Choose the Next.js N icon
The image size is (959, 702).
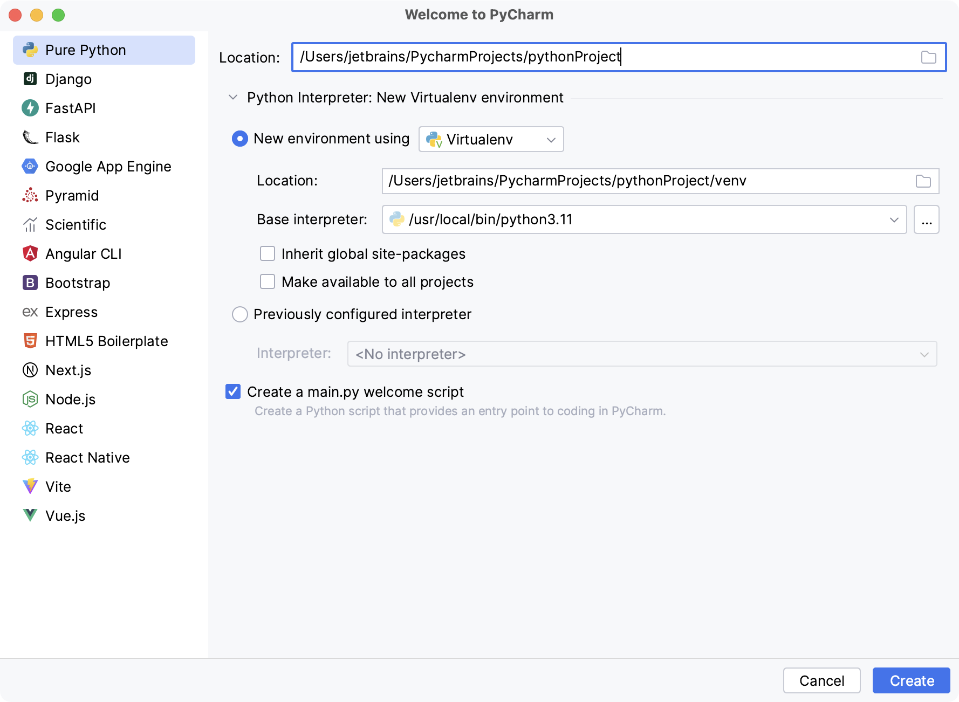(30, 370)
